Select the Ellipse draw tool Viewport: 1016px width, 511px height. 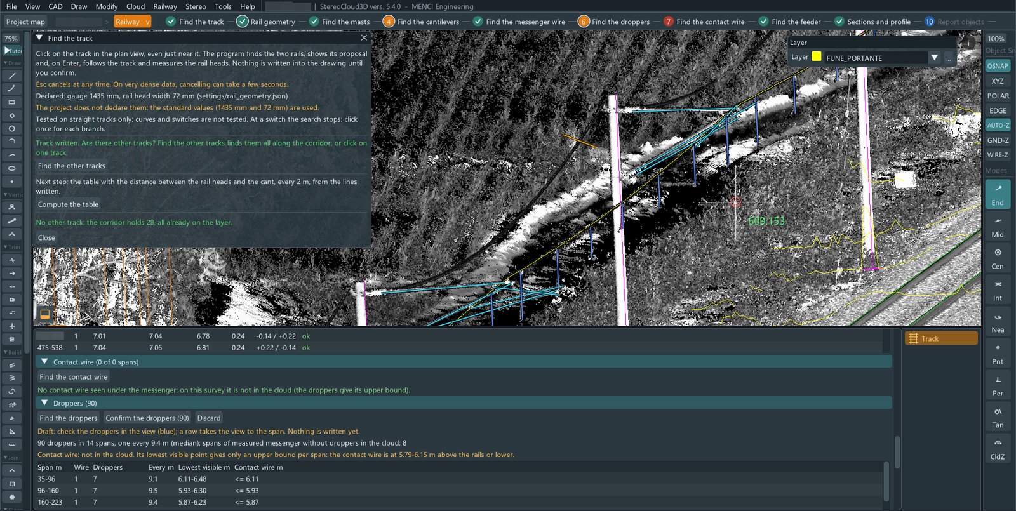click(x=12, y=168)
